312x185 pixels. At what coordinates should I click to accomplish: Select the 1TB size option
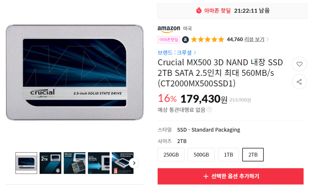click(x=228, y=155)
